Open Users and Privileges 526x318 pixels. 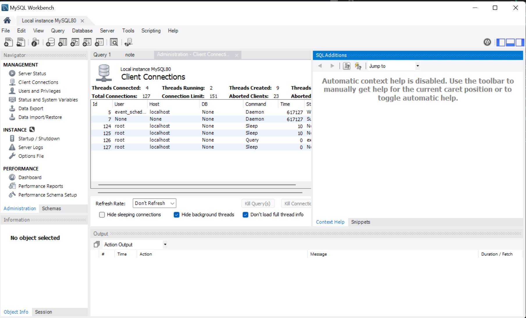pos(39,91)
